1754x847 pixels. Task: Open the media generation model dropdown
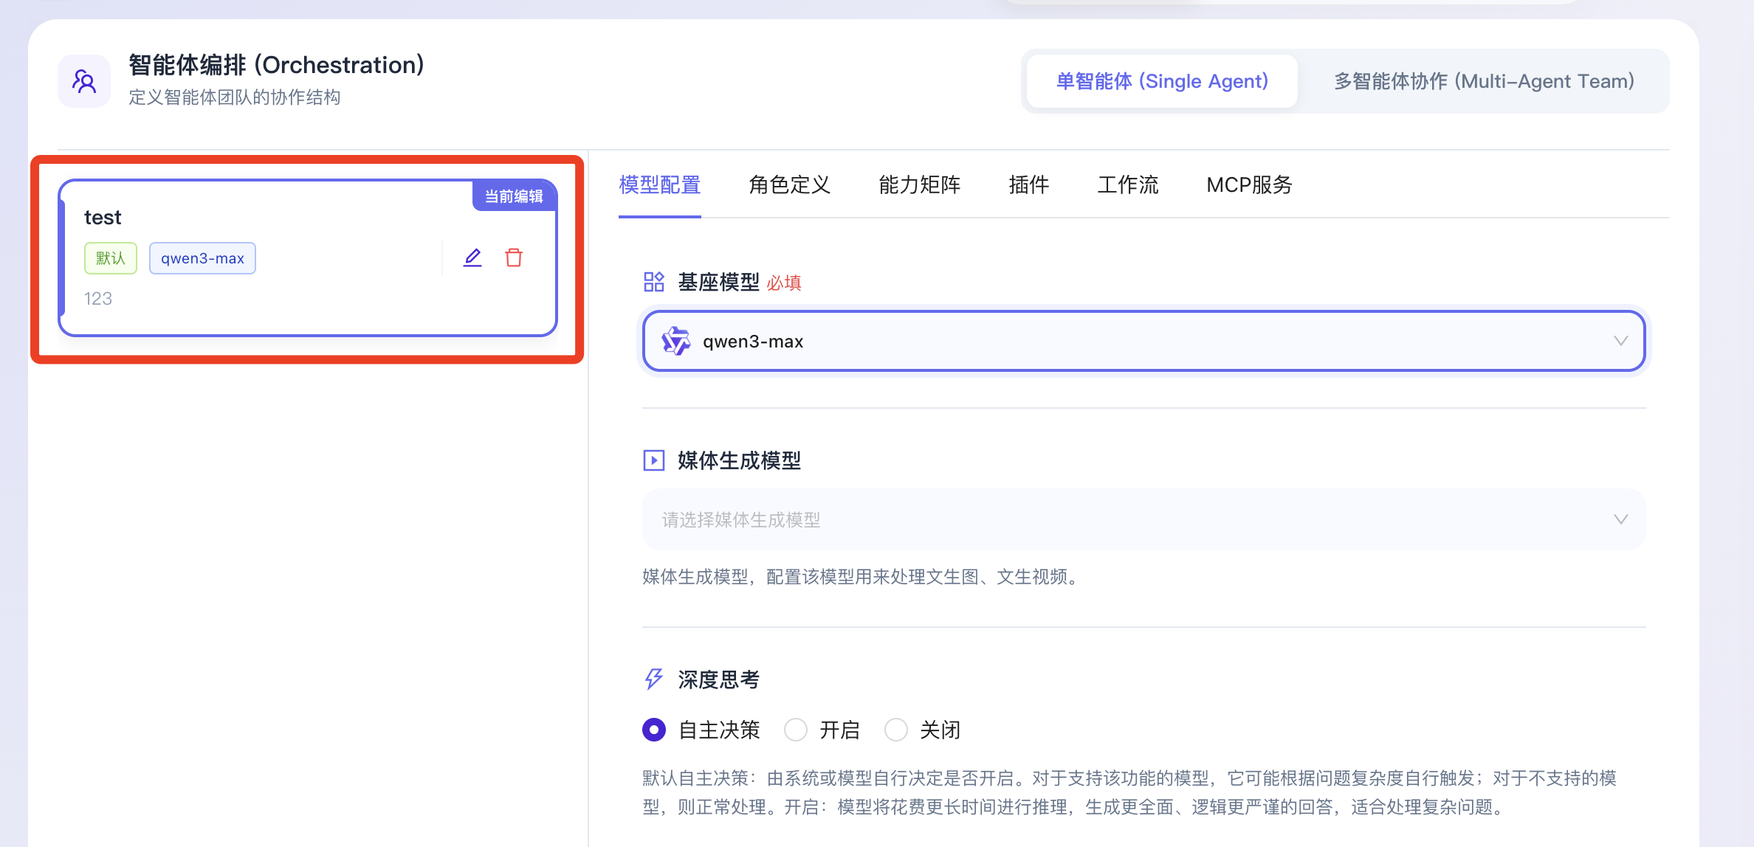coord(1143,519)
